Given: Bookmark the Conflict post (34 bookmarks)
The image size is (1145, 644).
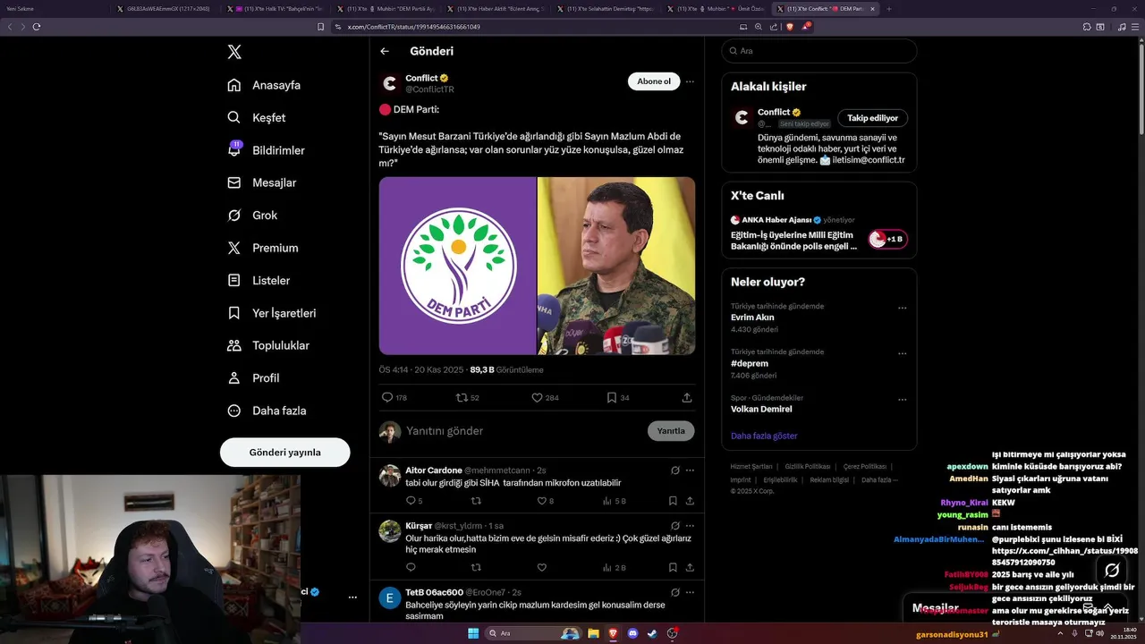Looking at the screenshot, I should coord(617,397).
